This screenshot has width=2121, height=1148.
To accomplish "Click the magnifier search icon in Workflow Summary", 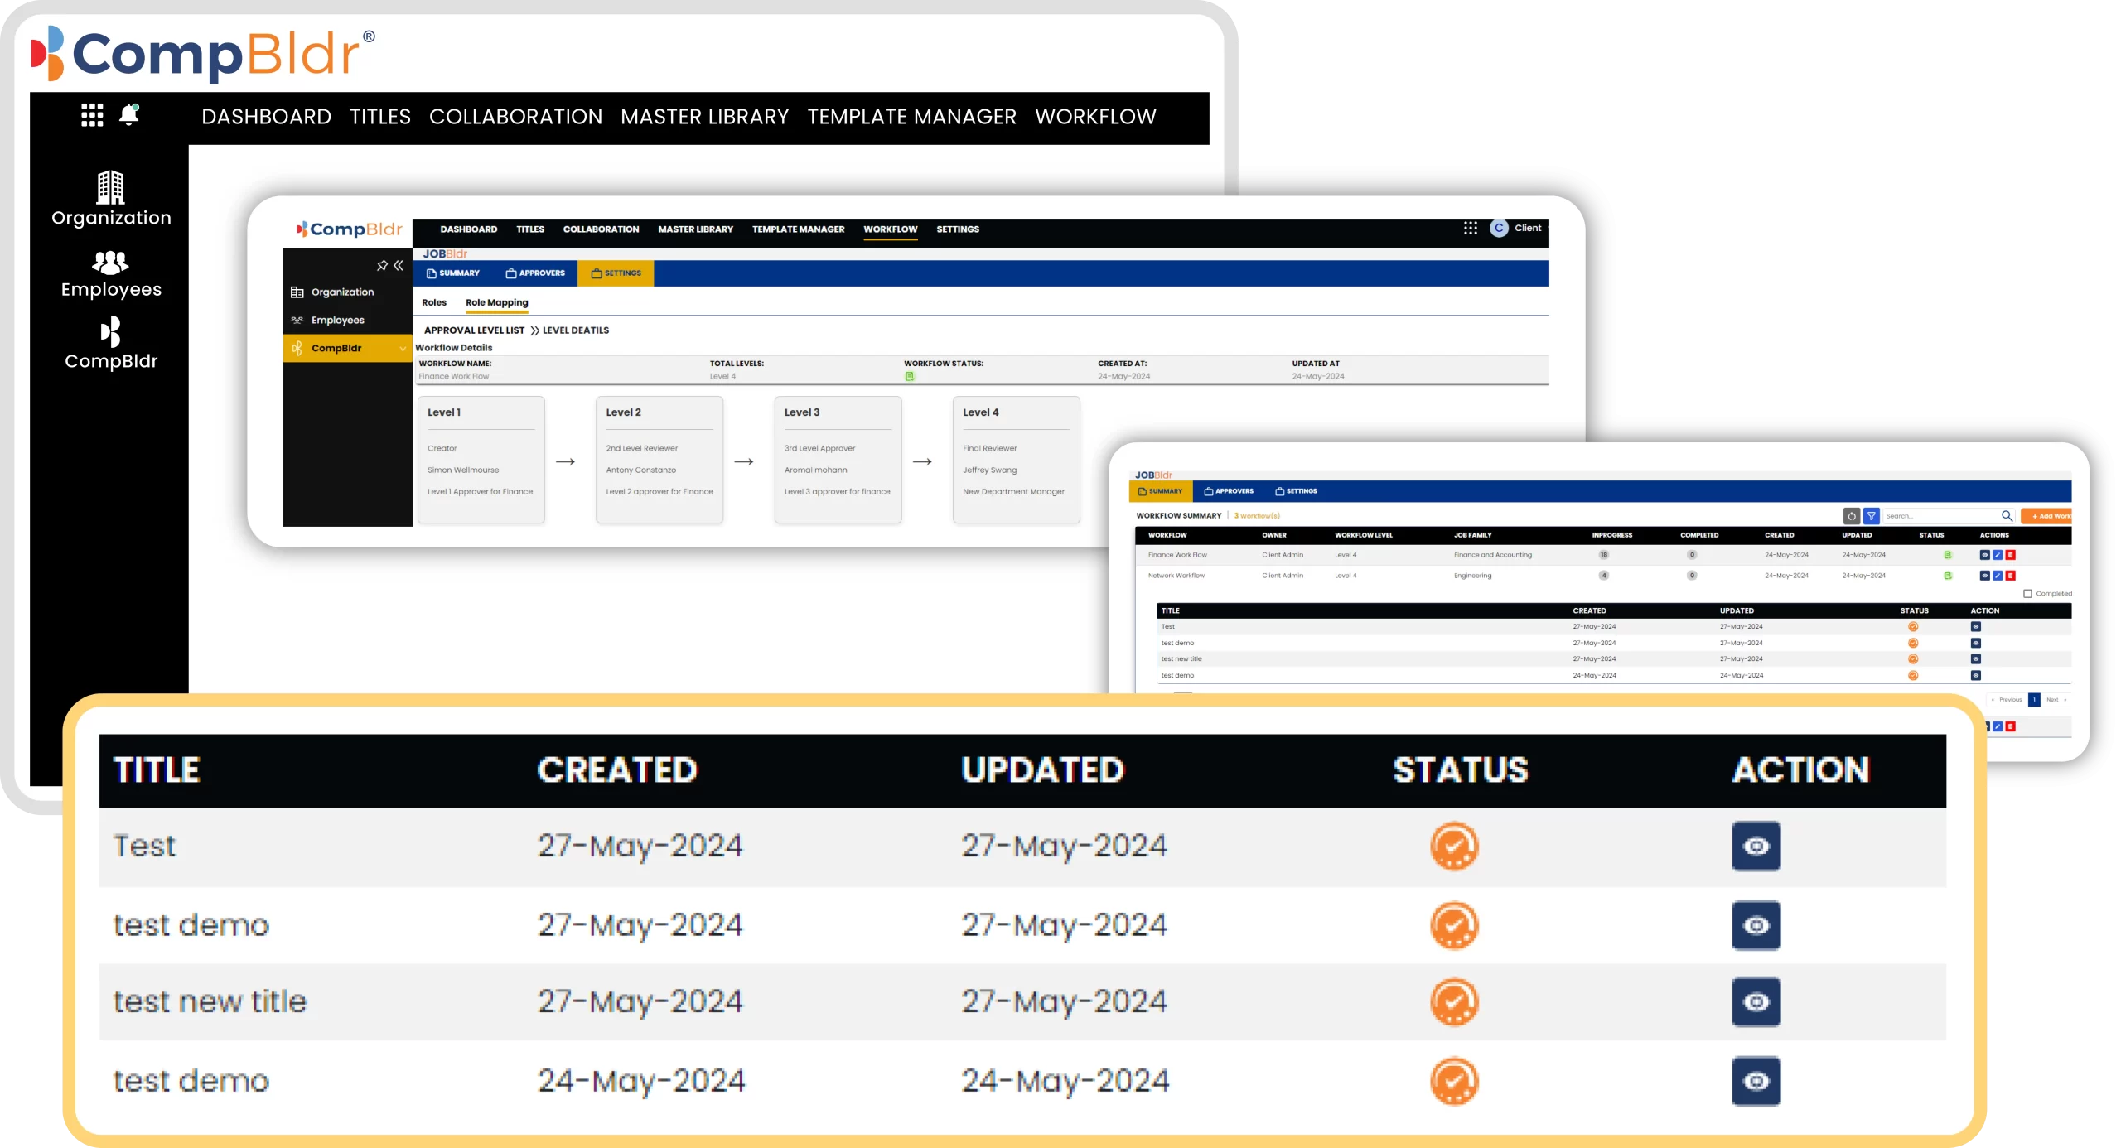I will pyautogui.click(x=2007, y=516).
